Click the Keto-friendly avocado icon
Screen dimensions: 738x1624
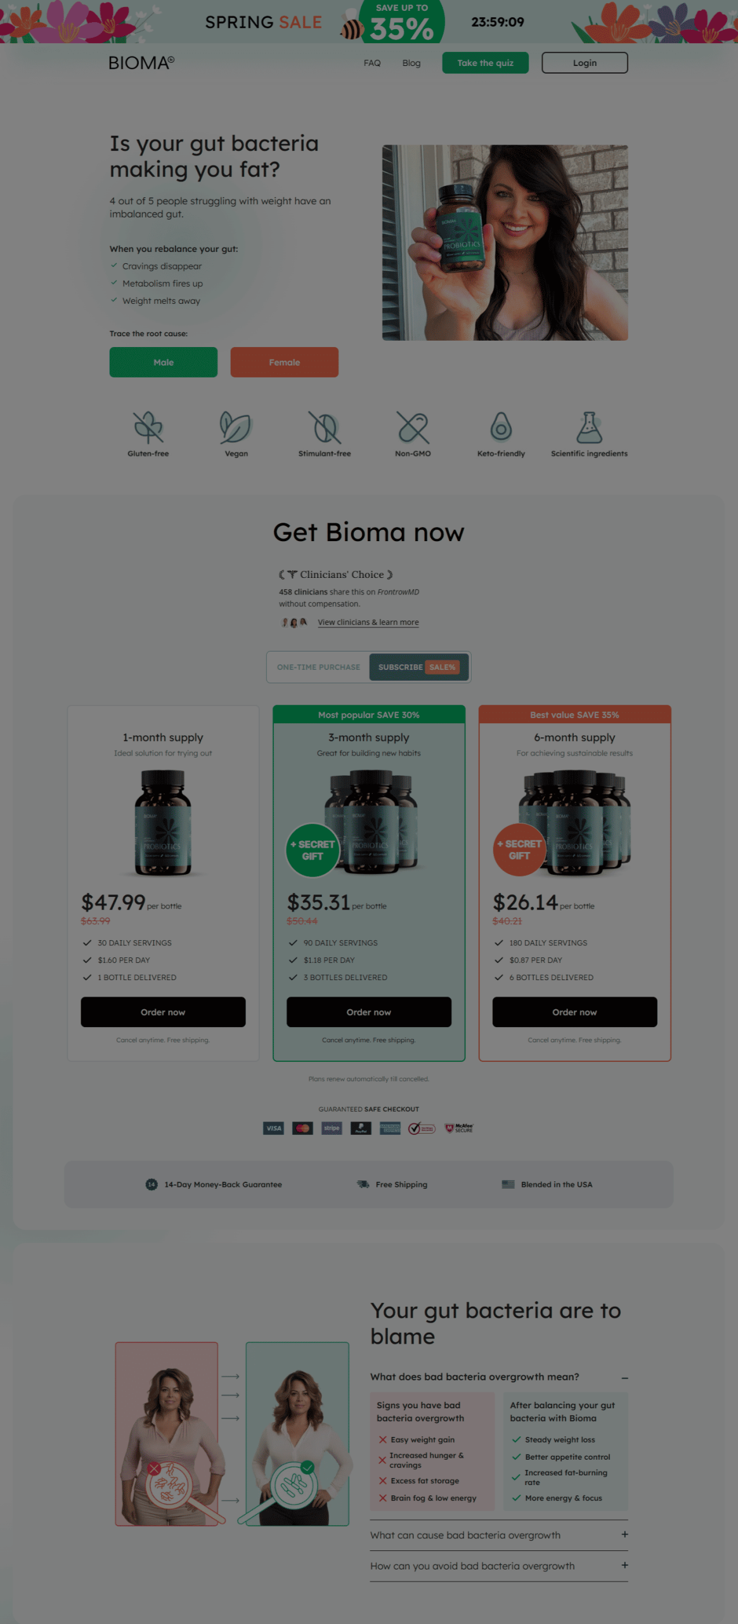pyautogui.click(x=501, y=427)
